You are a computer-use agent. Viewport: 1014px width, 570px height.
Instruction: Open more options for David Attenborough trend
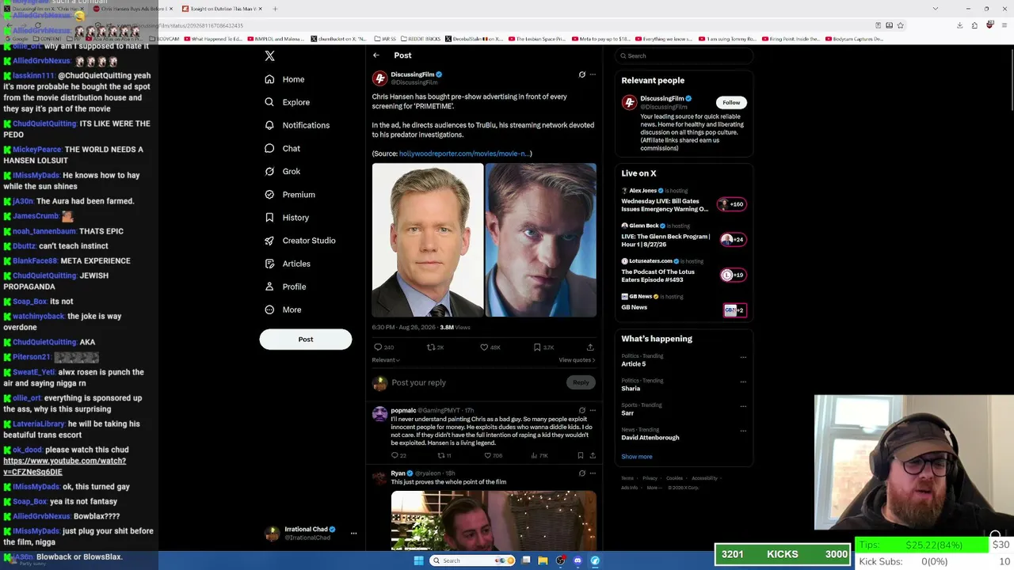pyautogui.click(x=743, y=431)
